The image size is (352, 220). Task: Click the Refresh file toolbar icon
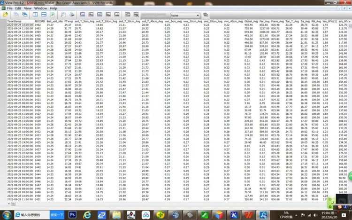(53, 15)
